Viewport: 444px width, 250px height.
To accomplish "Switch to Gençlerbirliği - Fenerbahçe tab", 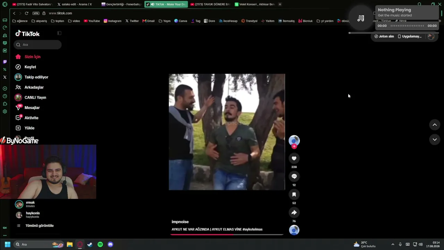I will (121, 5).
